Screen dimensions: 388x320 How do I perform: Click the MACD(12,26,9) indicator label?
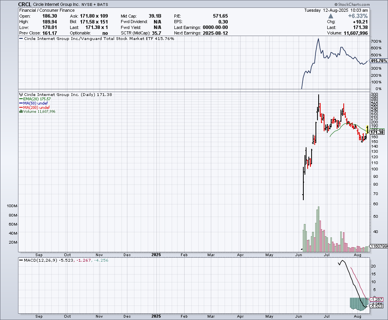coord(41,260)
